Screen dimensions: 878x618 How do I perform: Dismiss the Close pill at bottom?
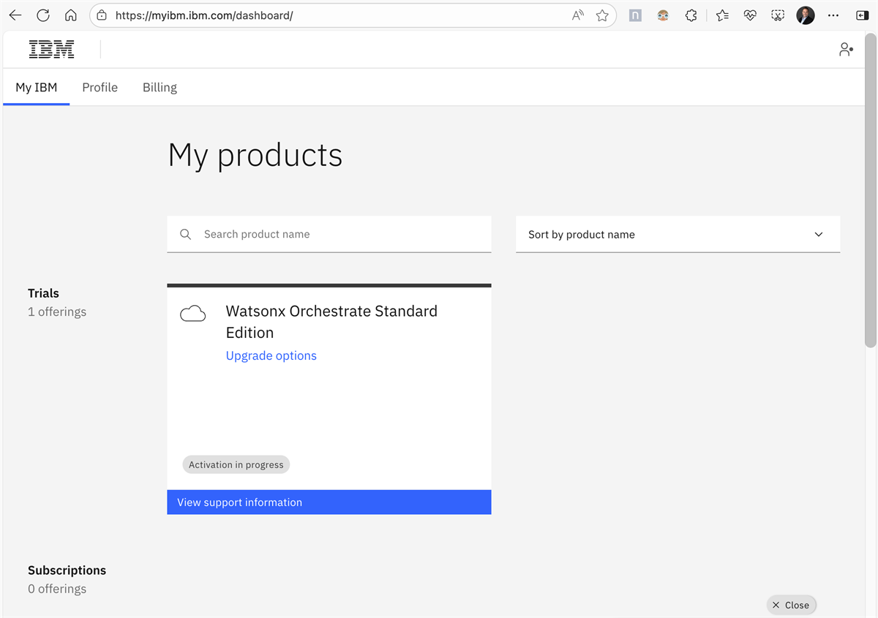point(791,605)
